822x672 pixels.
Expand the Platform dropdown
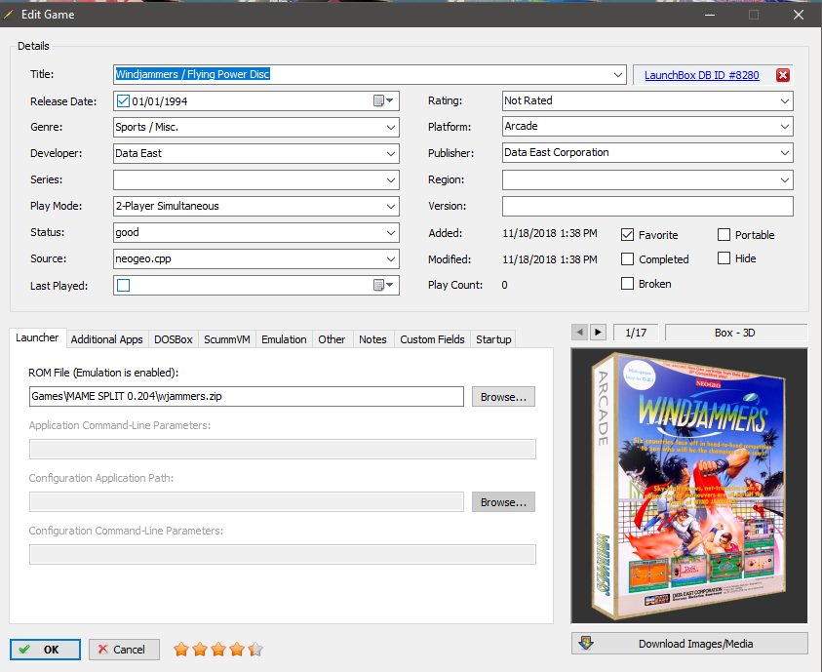click(784, 127)
